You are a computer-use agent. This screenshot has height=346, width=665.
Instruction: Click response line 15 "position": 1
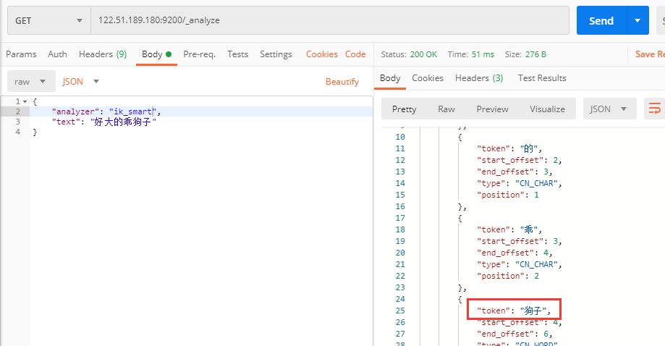coord(508,195)
